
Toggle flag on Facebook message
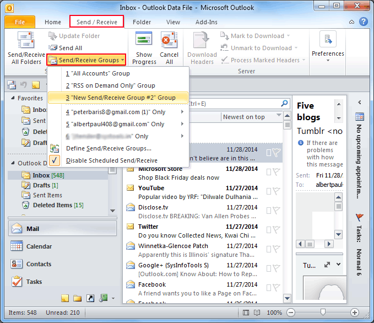[x=276, y=288]
